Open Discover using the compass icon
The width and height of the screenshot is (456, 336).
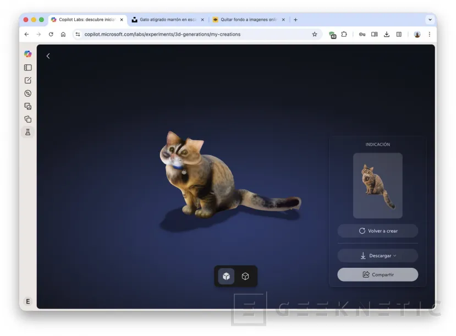tap(28, 93)
